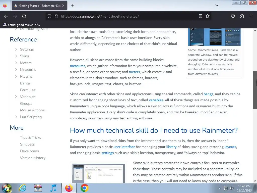Launch Internet Explorer from taskbar

coord(22,188)
